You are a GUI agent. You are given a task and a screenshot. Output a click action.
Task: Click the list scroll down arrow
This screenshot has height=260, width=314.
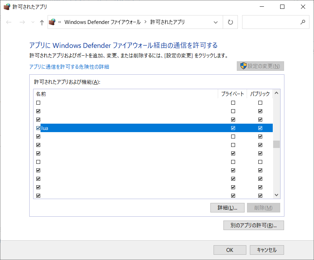point(277,195)
